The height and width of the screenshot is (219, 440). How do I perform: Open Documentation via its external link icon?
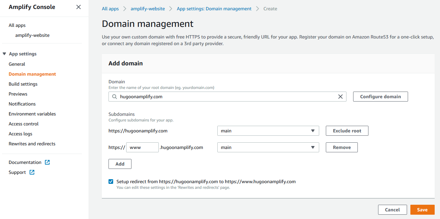pos(48,162)
